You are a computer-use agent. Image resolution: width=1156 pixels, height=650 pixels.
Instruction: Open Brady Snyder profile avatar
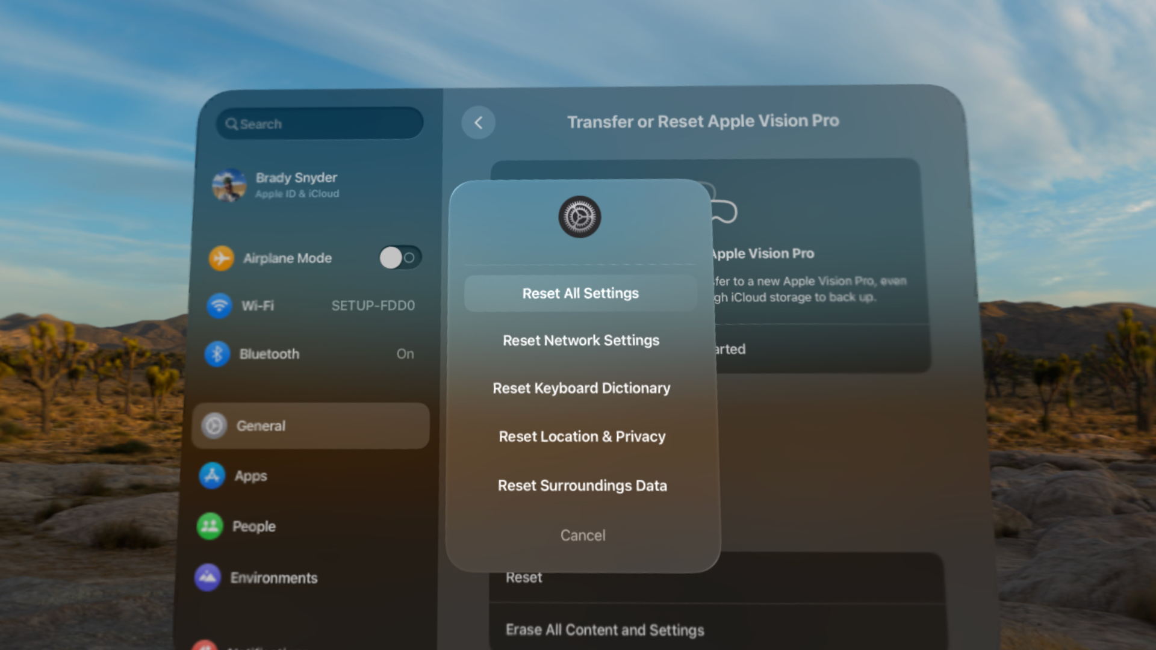point(229,185)
